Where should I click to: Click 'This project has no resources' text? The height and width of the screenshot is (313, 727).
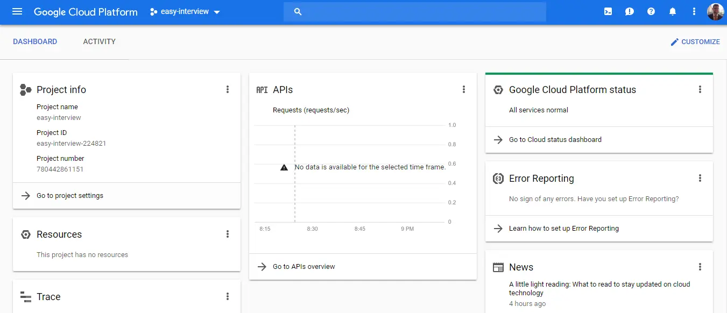(82, 255)
